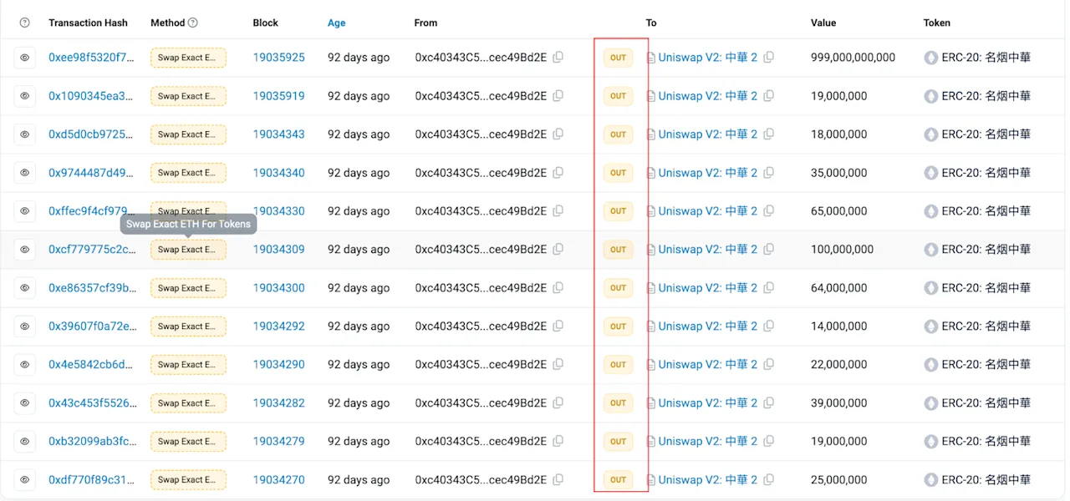The height and width of the screenshot is (501, 1070).
Task: Open ERC-20 token link in 25,000,000 row
Action: tap(986, 480)
